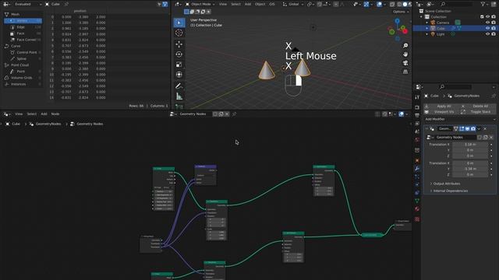
Task: Toggle Camera visibility eye in outliner
Action: [487, 23]
